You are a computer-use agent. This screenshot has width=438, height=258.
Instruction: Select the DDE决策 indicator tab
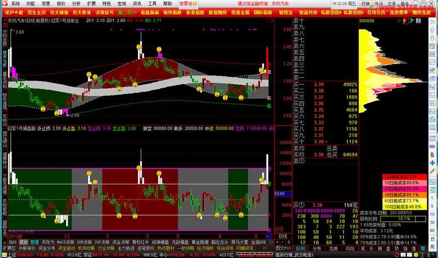click(84, 242)
